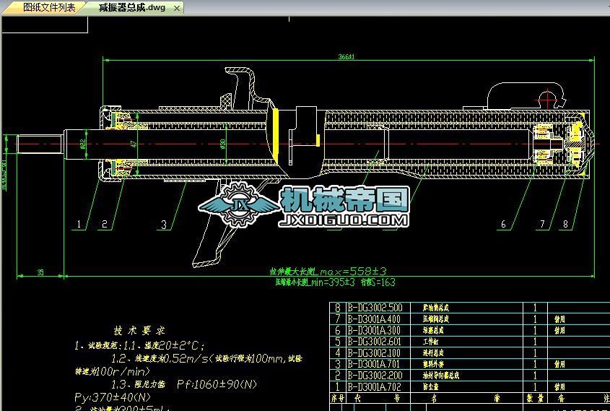Click the callout number 2 label
Image resolution: width=610 pixels, height=411 pixels.
[104, 224]
